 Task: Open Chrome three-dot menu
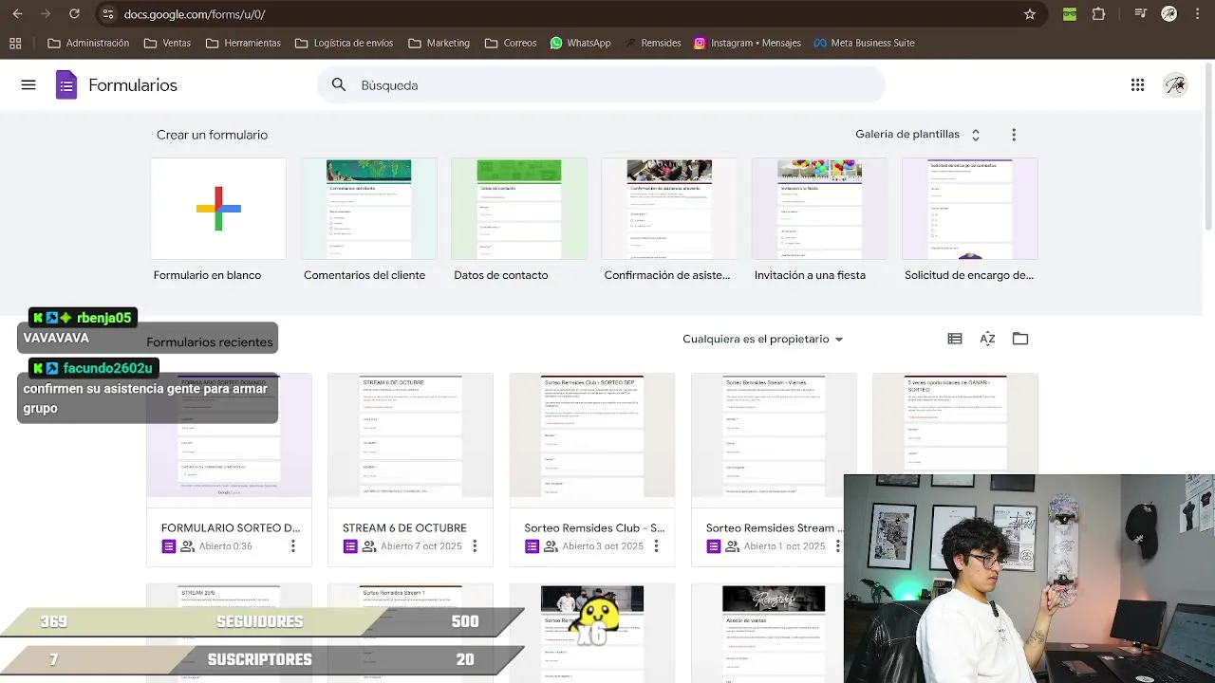[x=1198, y=14]
